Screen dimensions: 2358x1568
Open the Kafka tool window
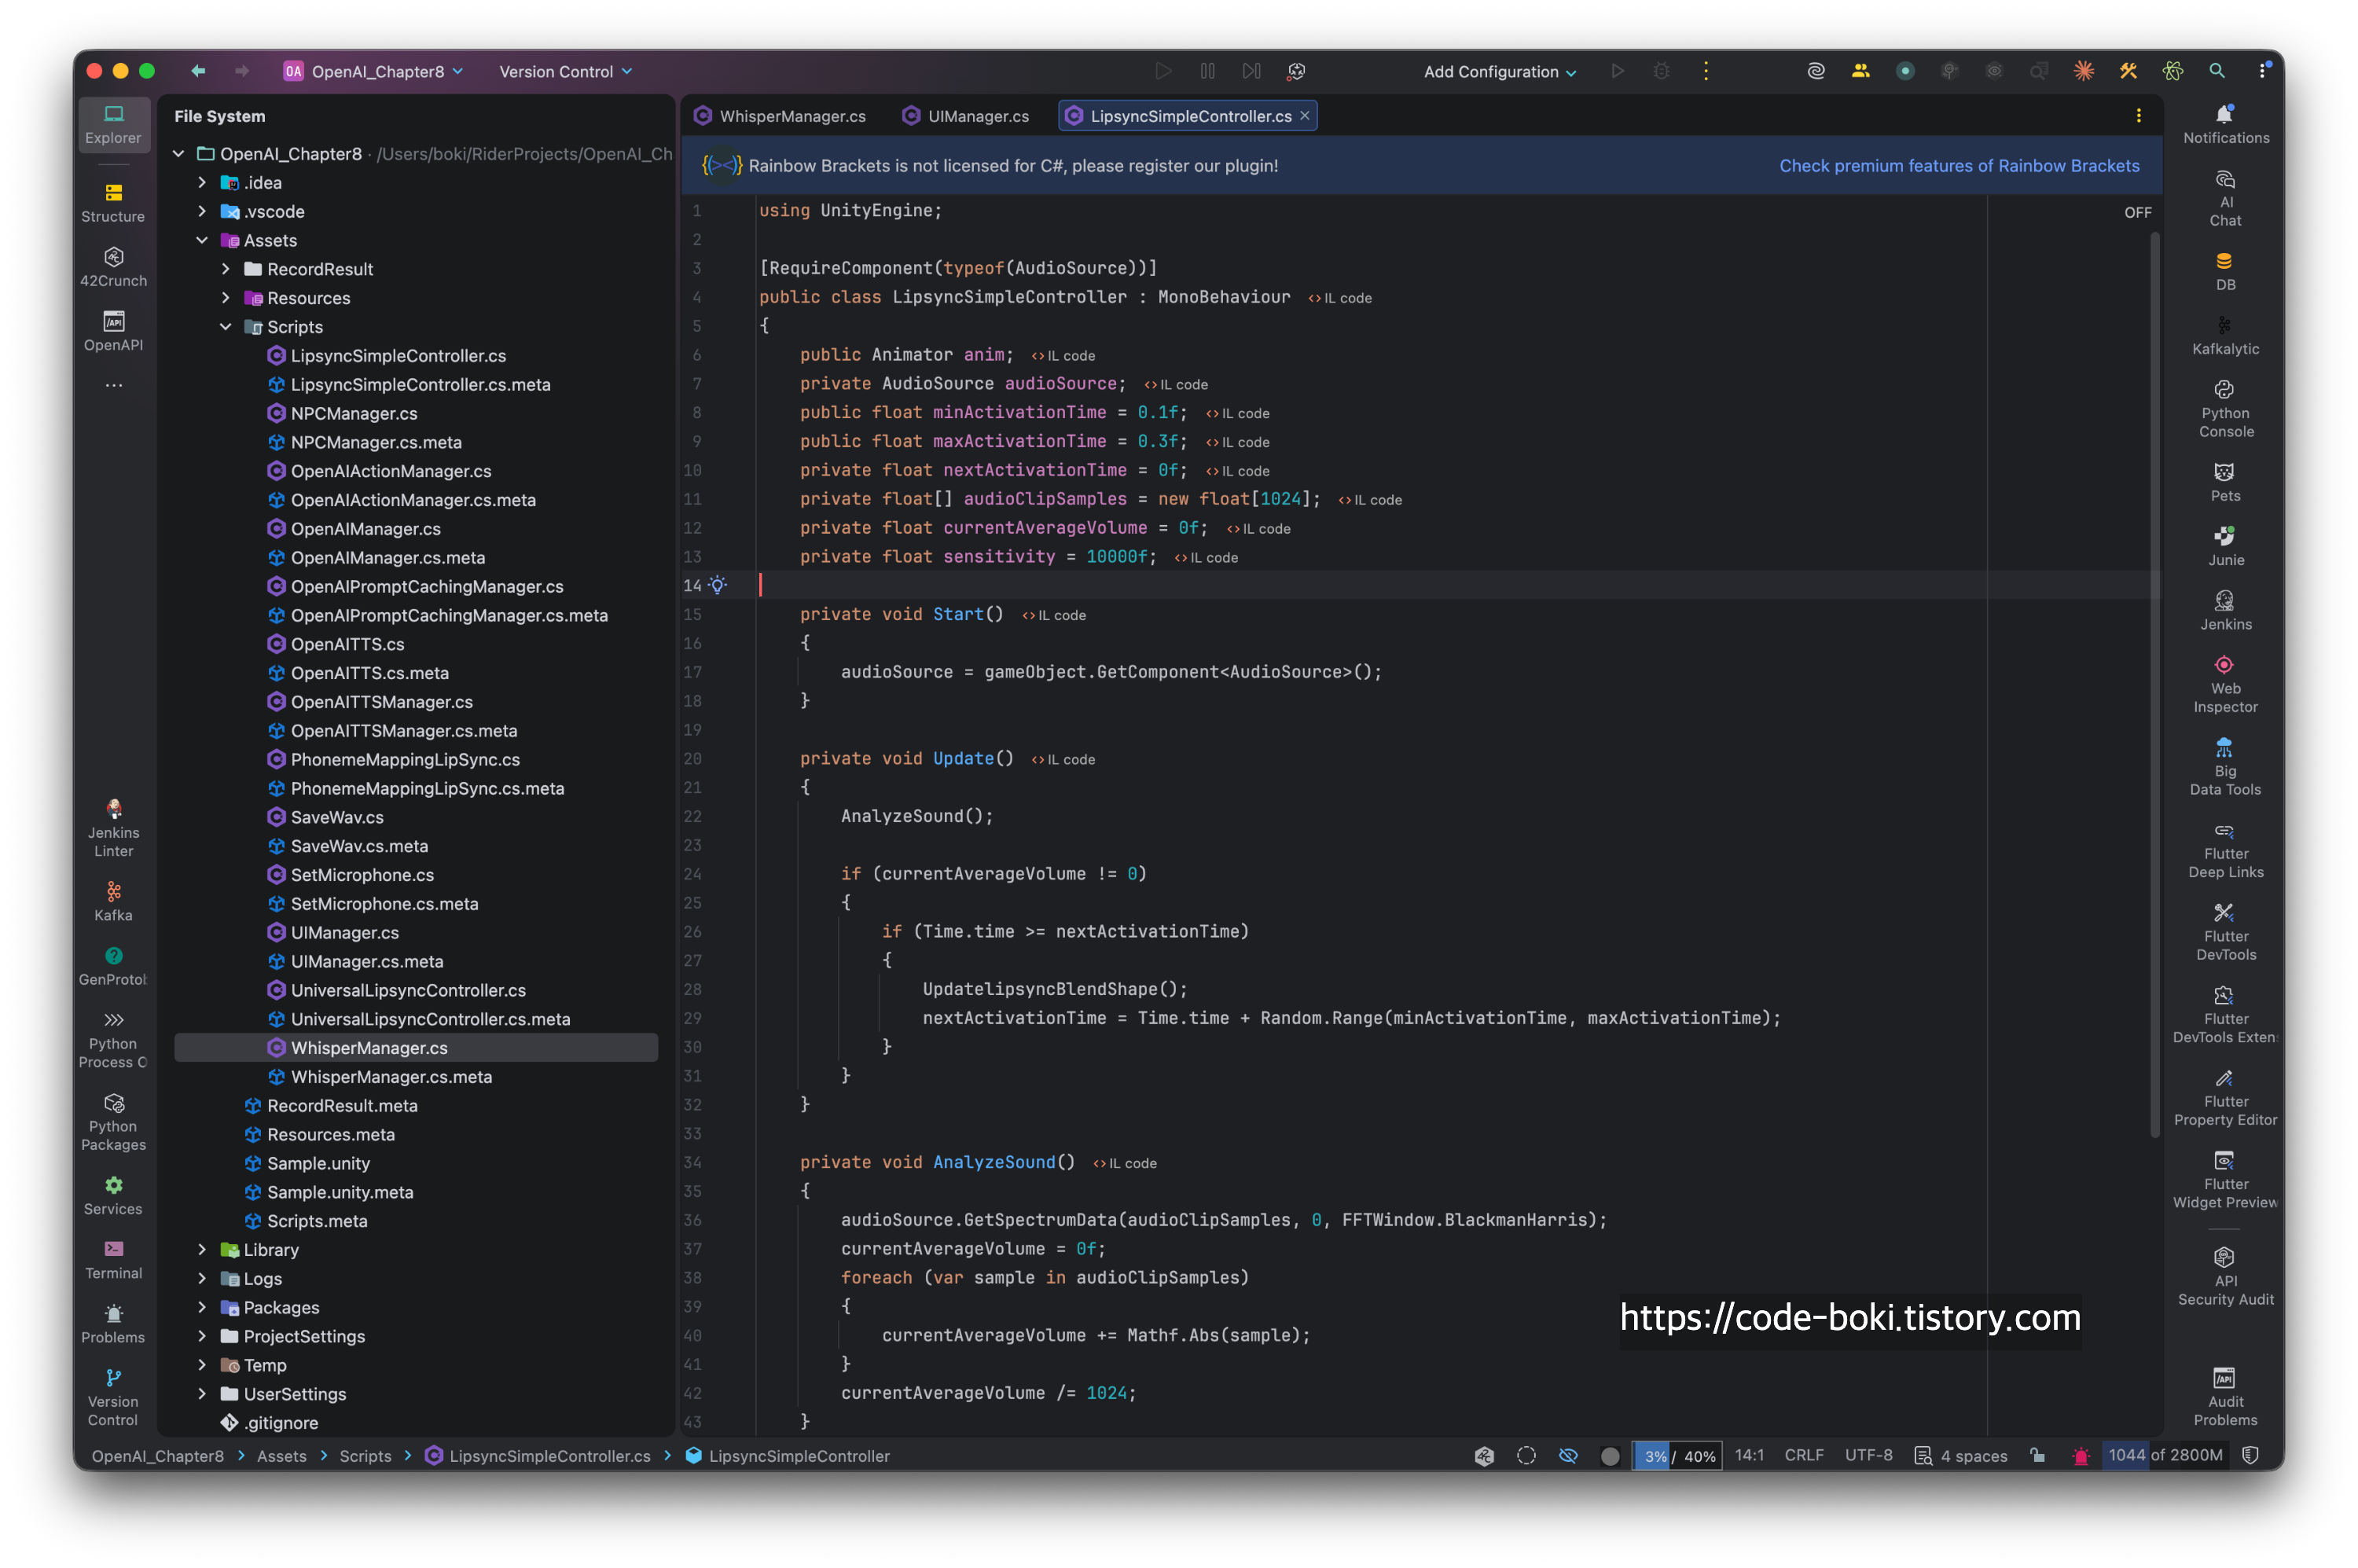[x=113, y=902]
